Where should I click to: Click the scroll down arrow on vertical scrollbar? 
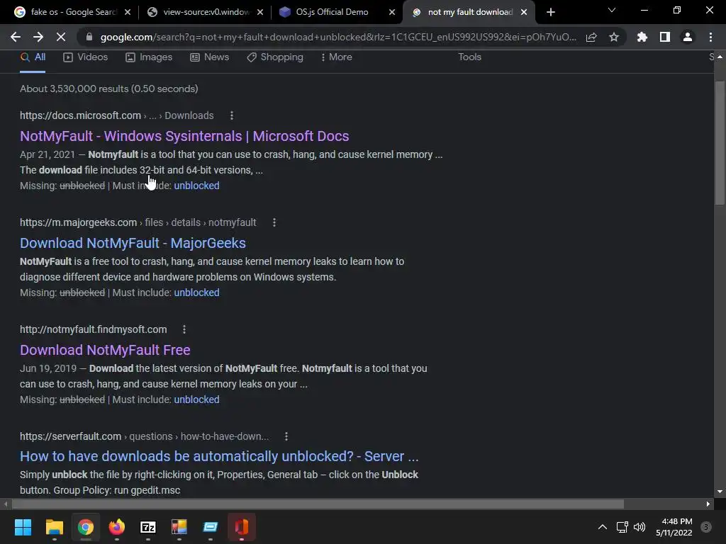[720, 492]
